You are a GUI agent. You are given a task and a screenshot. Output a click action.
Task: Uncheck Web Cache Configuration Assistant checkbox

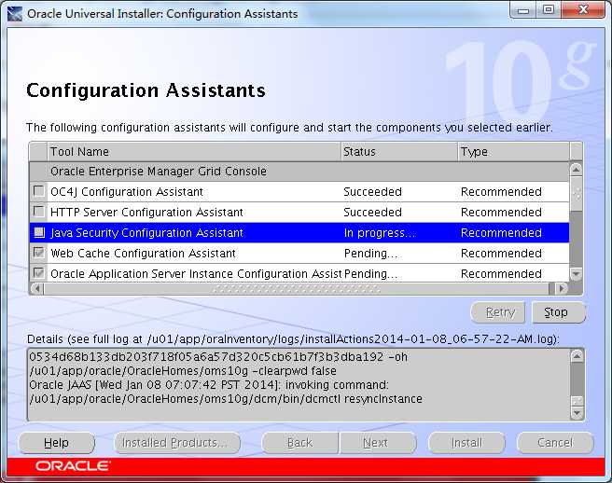tap(38, 253)
